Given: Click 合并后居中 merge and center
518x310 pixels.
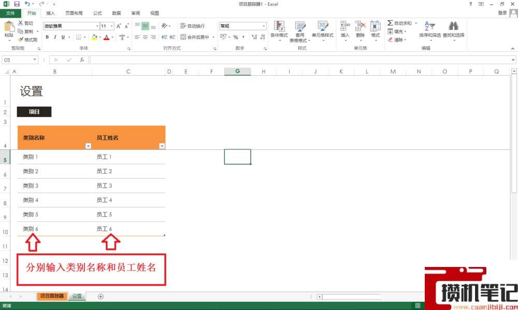Looking at the screenshot, I should 195,37.
